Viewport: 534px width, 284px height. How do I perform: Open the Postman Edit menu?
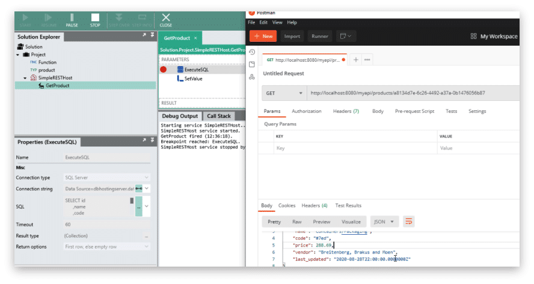click(263, 22)
